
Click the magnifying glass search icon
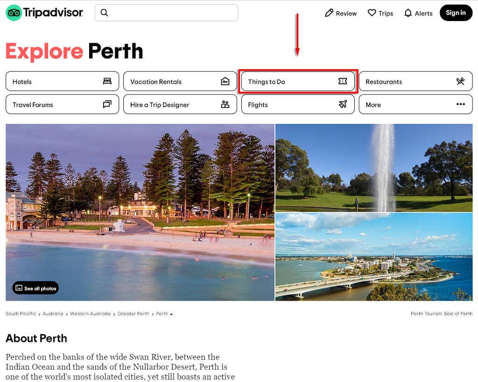105,13
